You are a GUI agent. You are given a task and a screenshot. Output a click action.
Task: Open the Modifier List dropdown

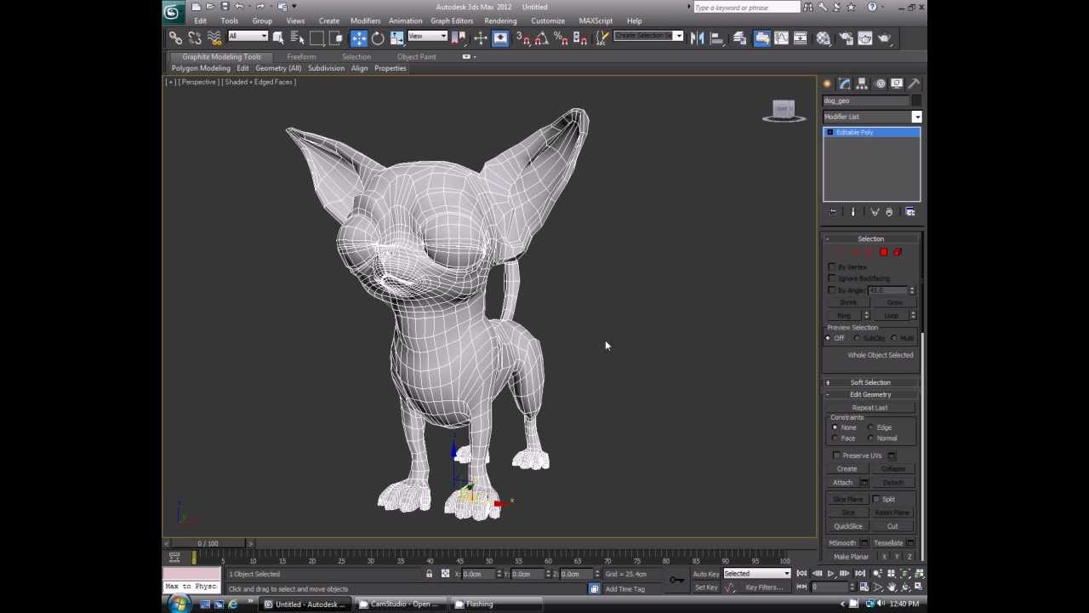pos(872,117)
